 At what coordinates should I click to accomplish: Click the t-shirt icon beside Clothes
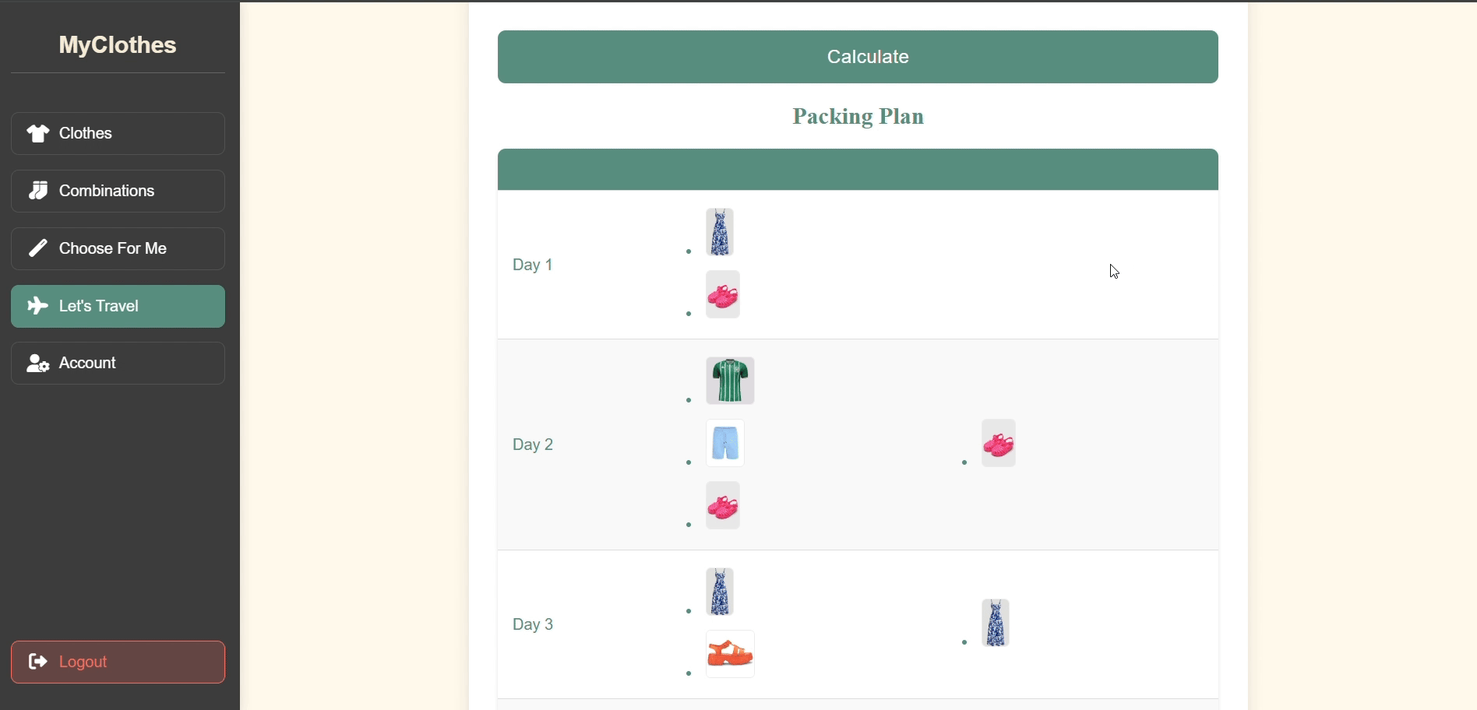point(38,133)
